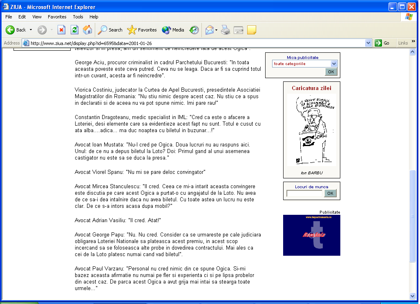Open the Edit menu
Viewport: 420px width, 304px height.
(x=22, y=17)
